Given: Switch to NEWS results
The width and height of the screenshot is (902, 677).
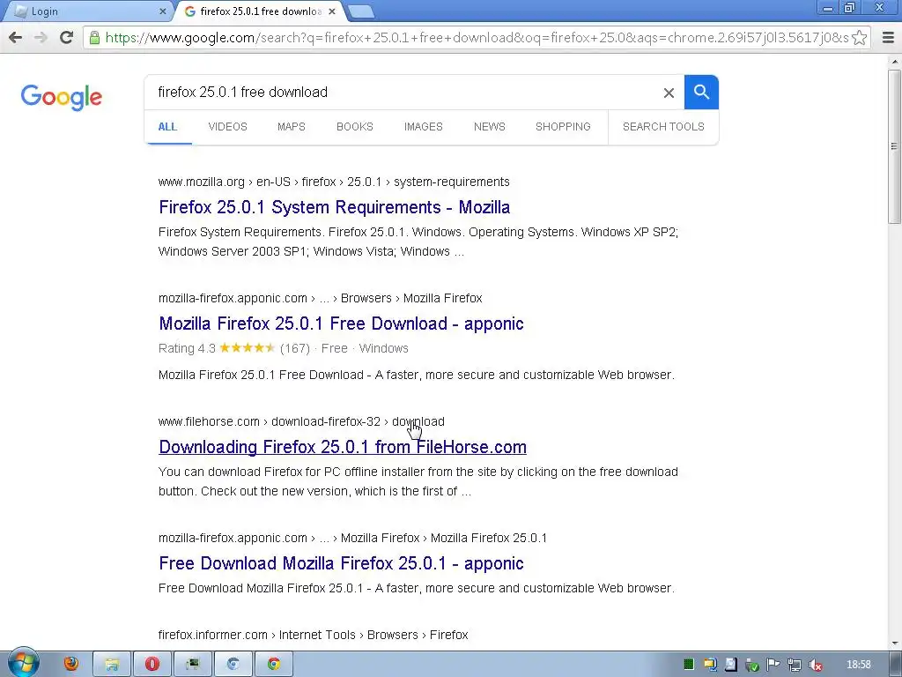Looking at the screenshot, I should (490, 127).
